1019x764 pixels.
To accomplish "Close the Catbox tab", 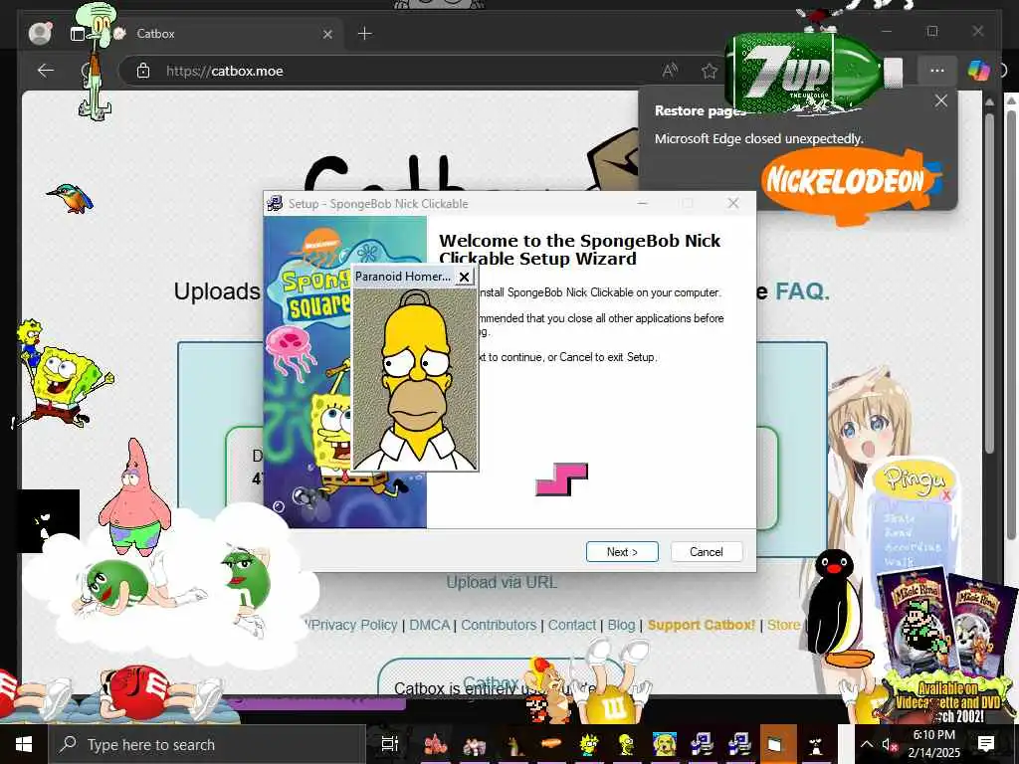I will [x=327, y=34].
